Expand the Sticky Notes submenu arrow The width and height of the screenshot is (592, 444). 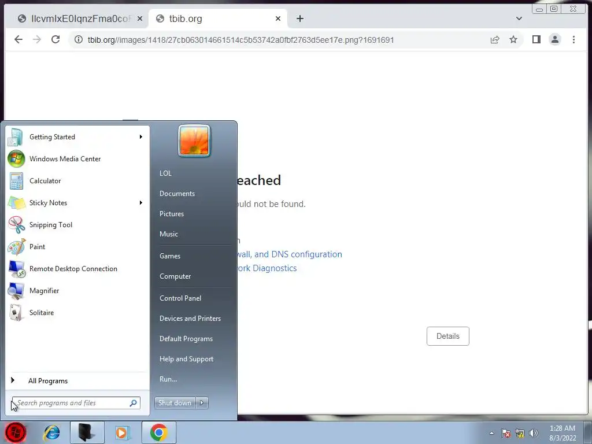141,203
